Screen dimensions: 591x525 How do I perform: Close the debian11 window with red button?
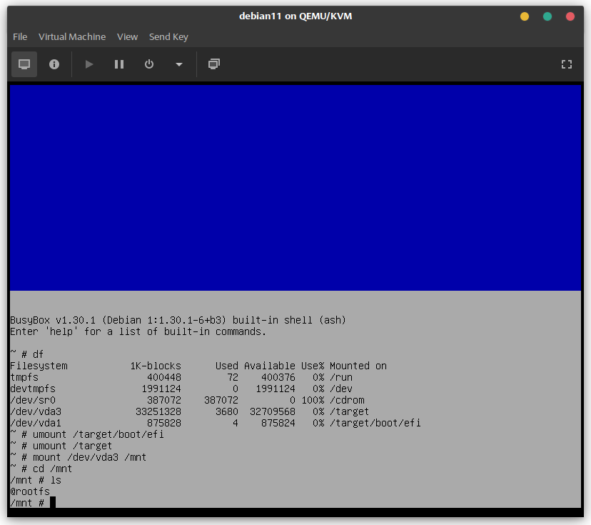click(570, 16)
